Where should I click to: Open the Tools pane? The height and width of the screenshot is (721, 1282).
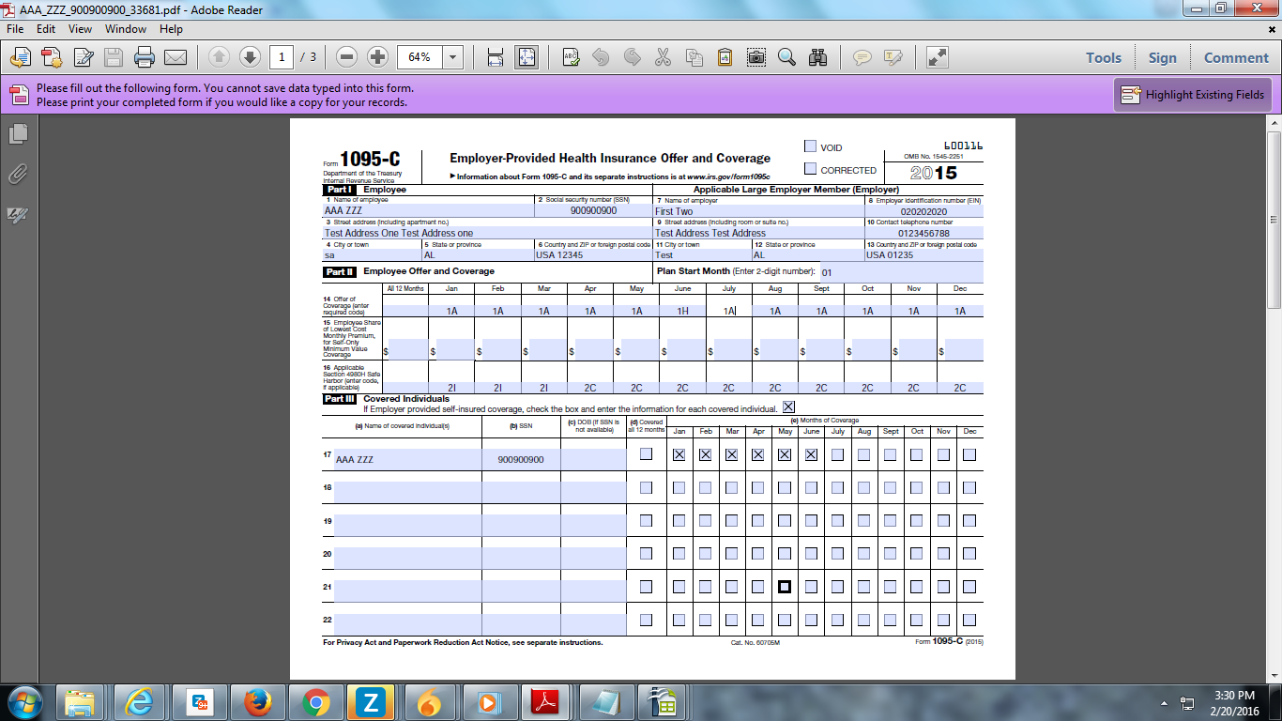(x=1104, y=57)
